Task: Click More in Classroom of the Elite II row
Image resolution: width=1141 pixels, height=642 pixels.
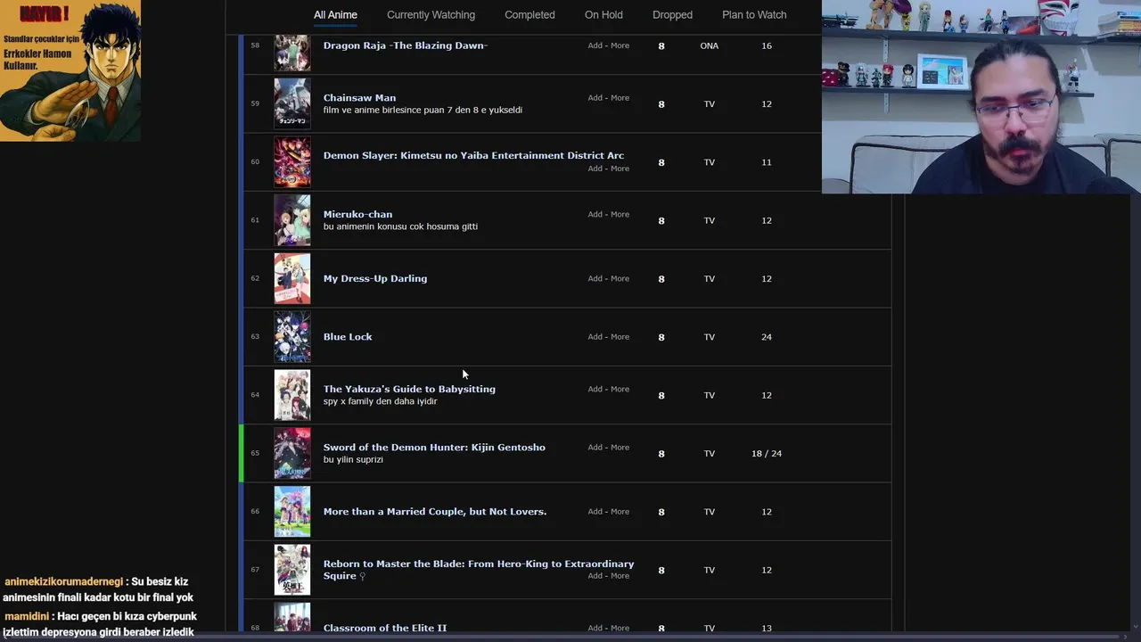Action: pos(620,628)
